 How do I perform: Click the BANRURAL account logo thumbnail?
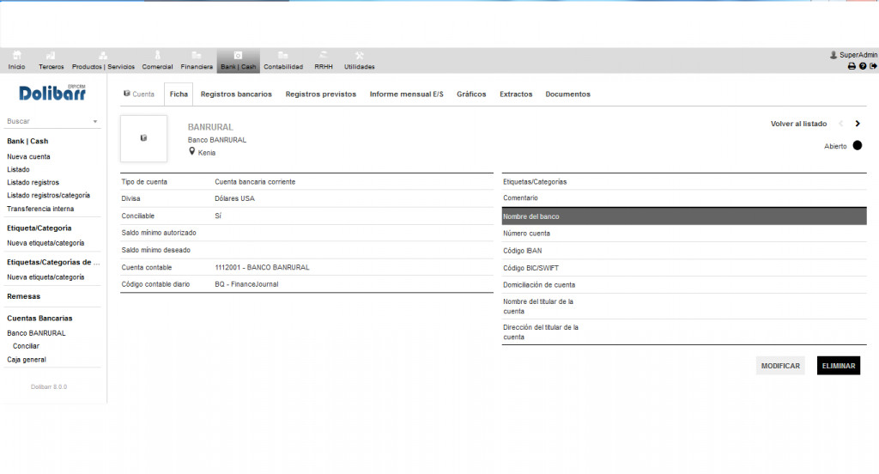(x=143, y=138)
